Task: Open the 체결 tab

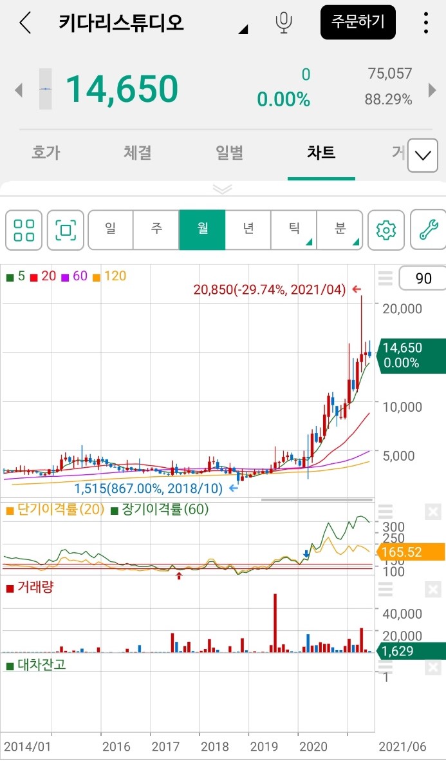Action: coord(138,153)
